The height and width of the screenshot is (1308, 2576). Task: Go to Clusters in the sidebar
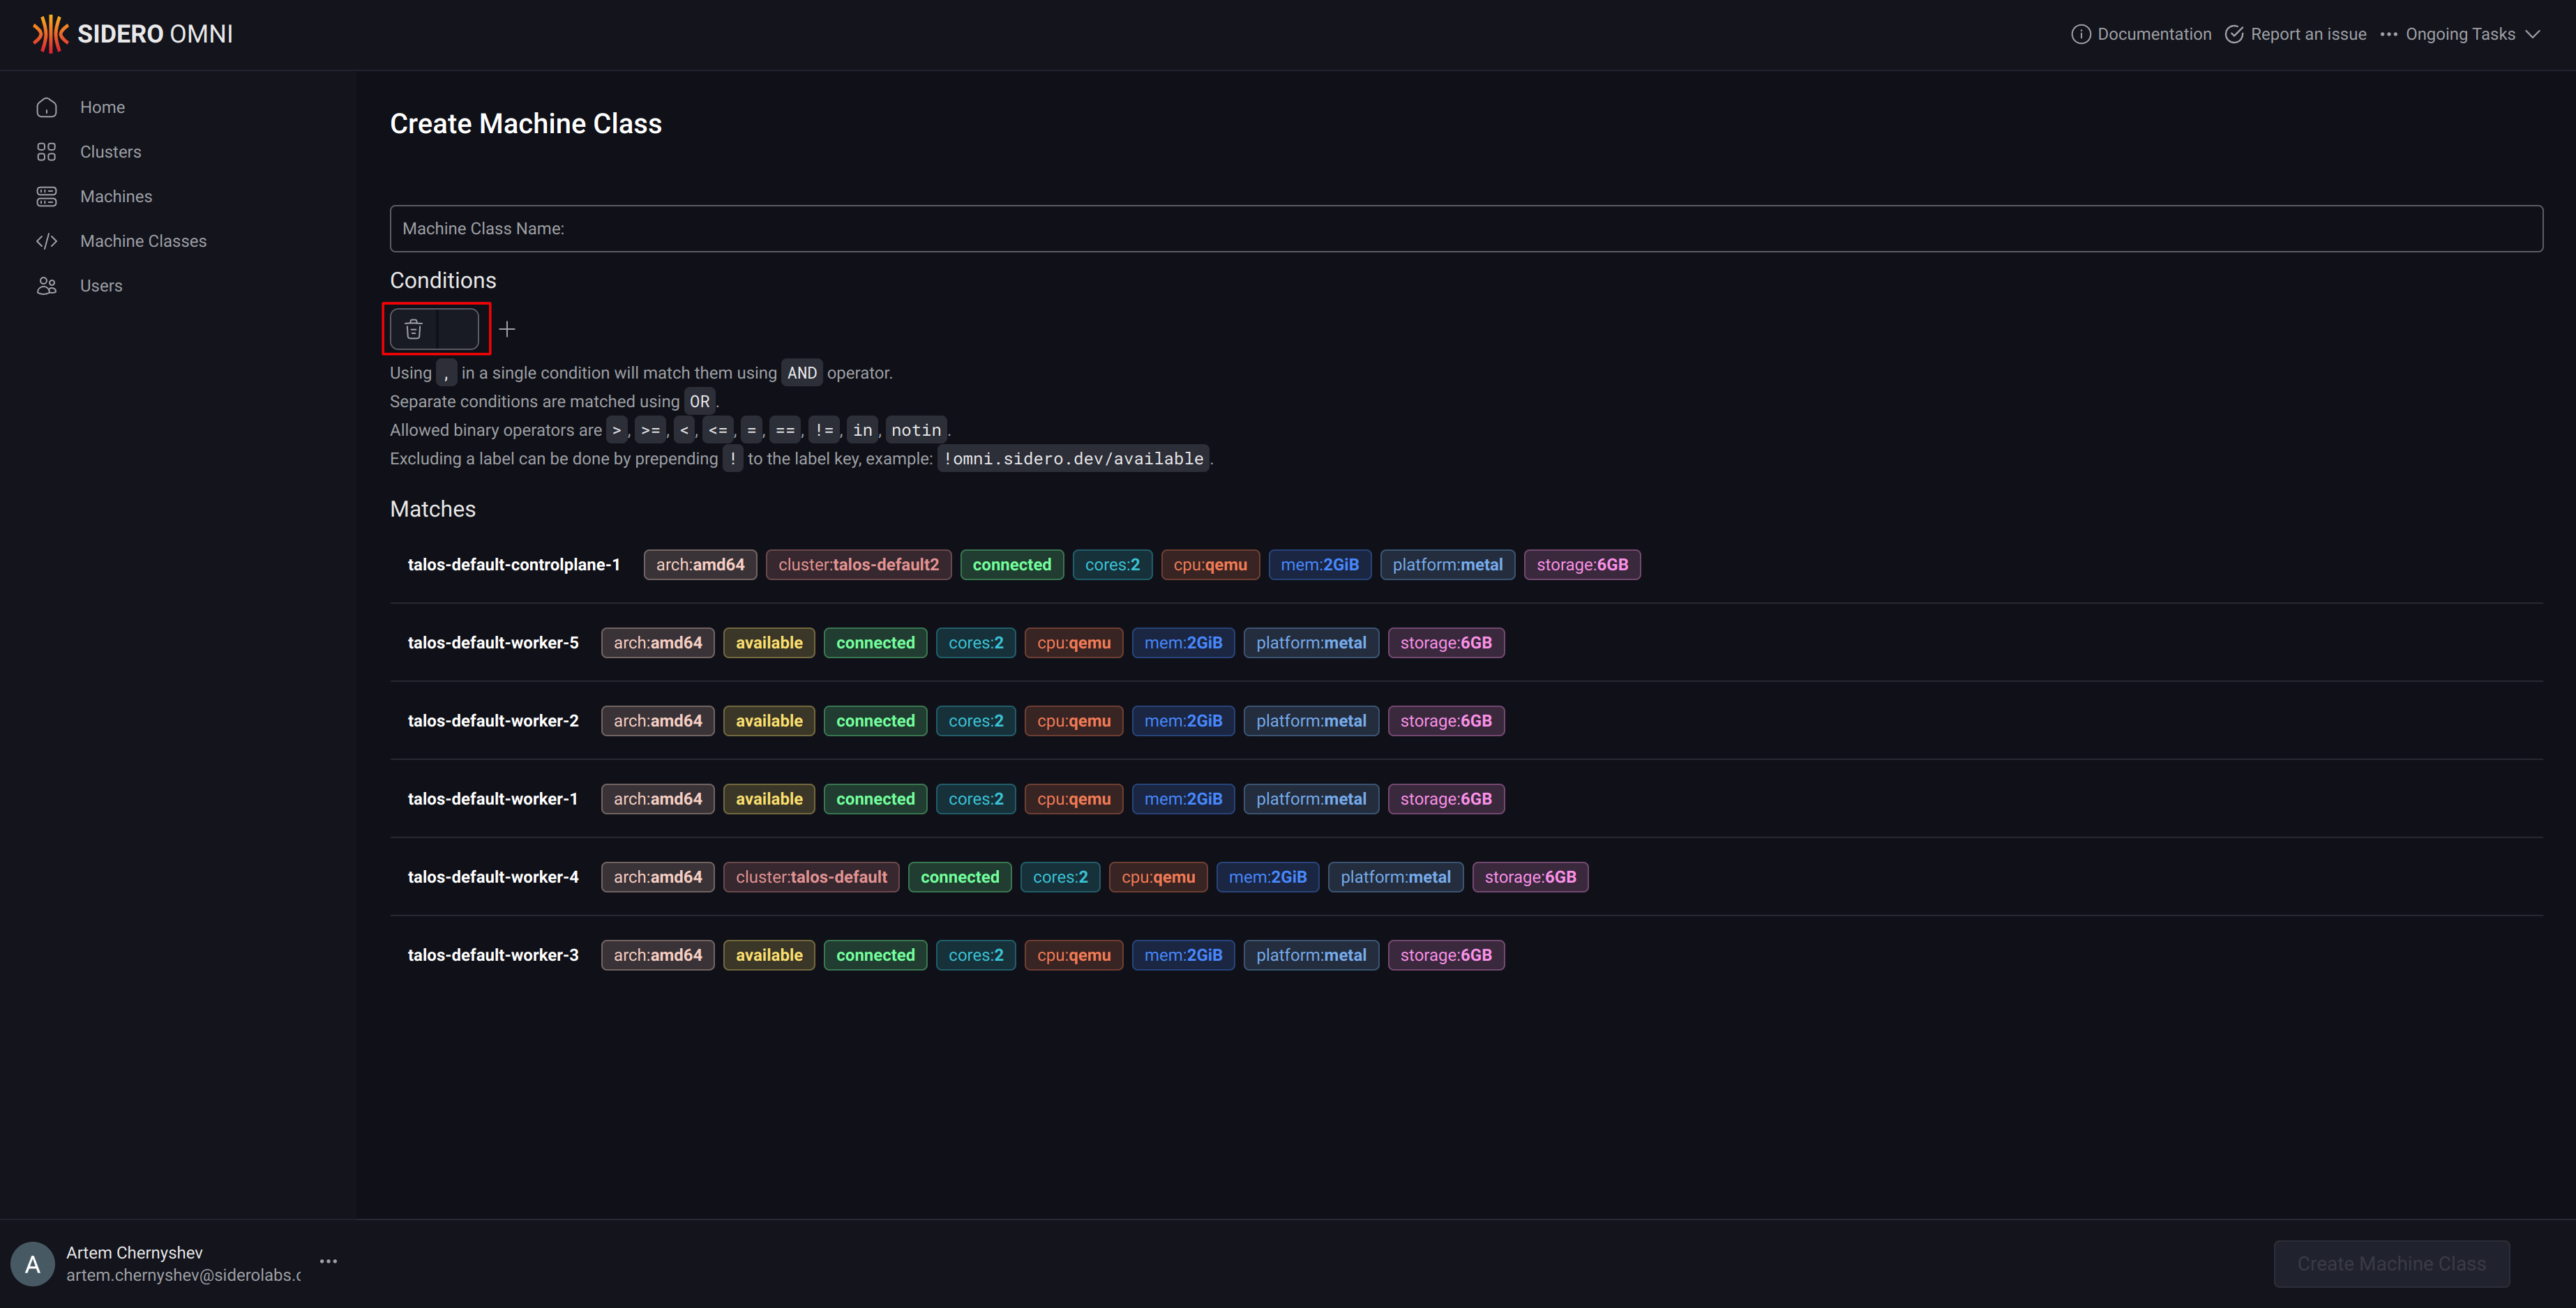pyautogui.click(x=110, y=152)
